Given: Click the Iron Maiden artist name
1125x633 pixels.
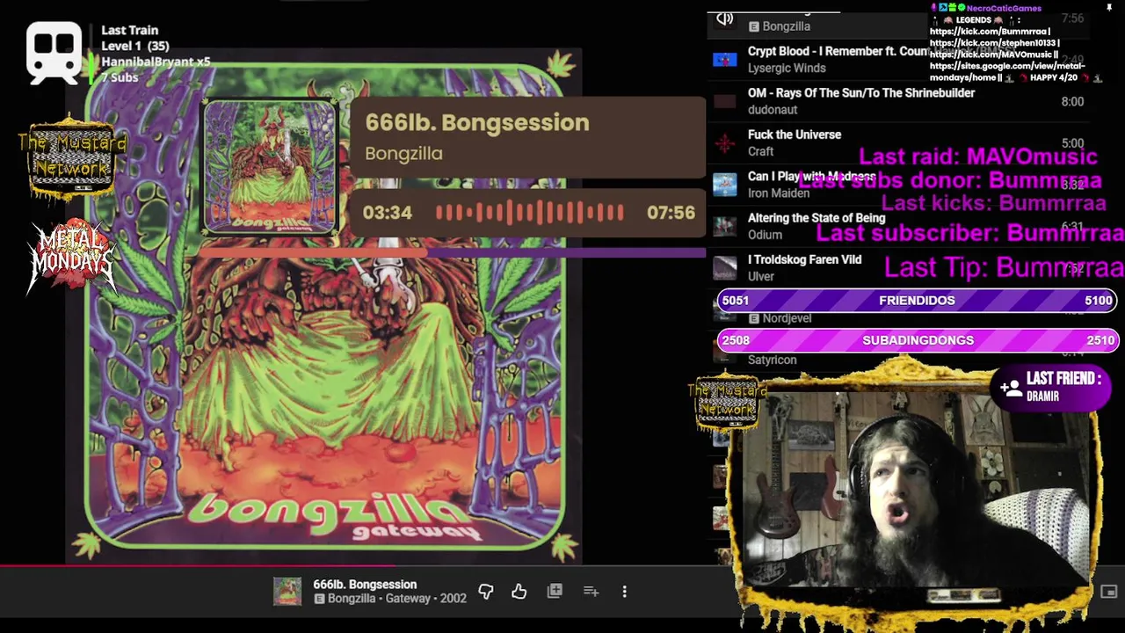Looking at the screenshot, I should 779,193.
